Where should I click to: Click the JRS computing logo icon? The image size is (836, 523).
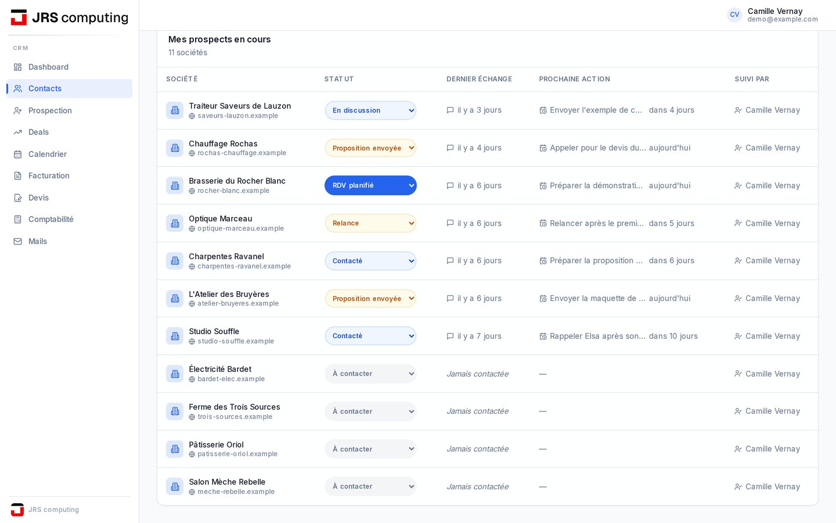point(19,17)
